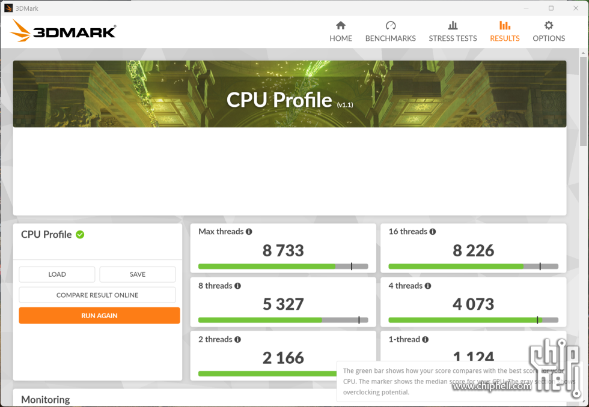
Task: Click the 4 threads score bar
Action: tap(474, 320)
